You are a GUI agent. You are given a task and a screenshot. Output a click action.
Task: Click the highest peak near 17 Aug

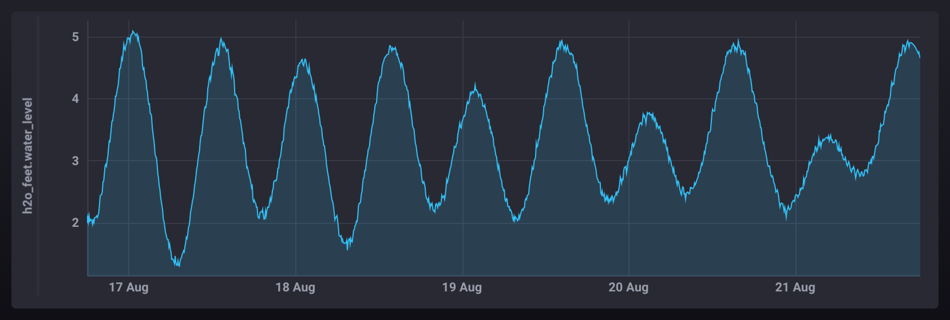click(133, 31)
